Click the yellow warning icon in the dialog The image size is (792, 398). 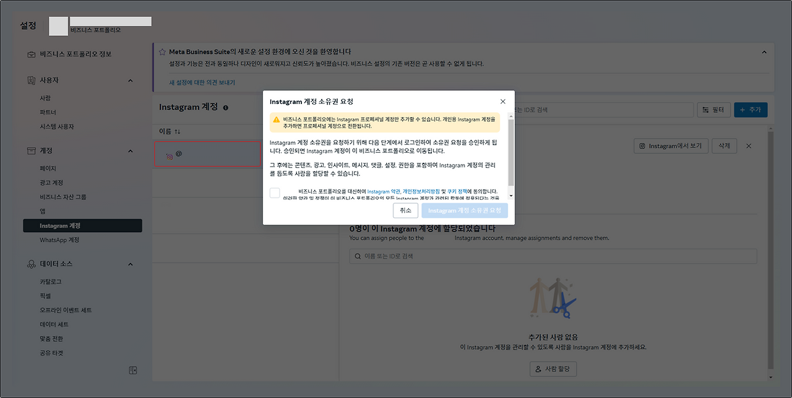pyautogui.click(x=277, y=119)
